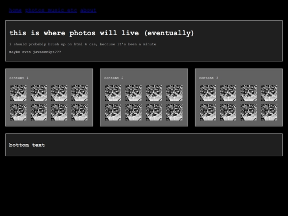Open the about link

pos(89,10)
